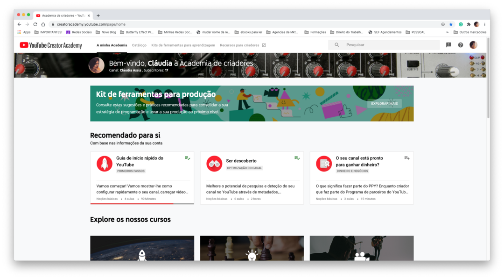Open the chess lightbulb course thumbnail
This screenshot has height=279, width=504.
pos(252,248)
